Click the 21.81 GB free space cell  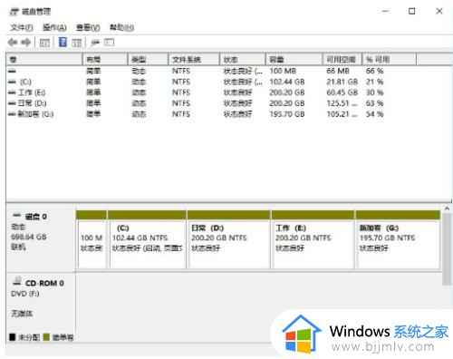pos(342,82)
